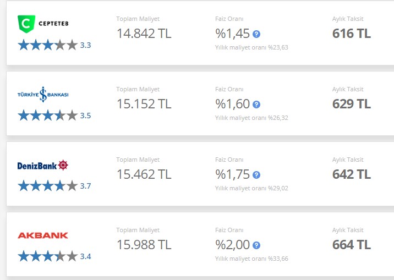Click annual cost rate %23,63 text
This screenshot has width=394, height=280.
pyautogui.click(x=251, y=47)
